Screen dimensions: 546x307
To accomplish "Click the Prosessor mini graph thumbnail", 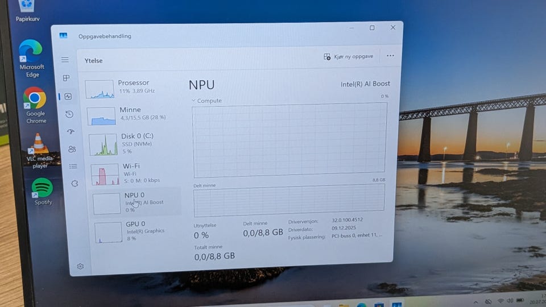I will point(100,89).
